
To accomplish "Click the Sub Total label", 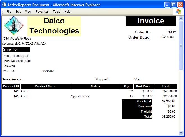I will click(x=144, y=101).
